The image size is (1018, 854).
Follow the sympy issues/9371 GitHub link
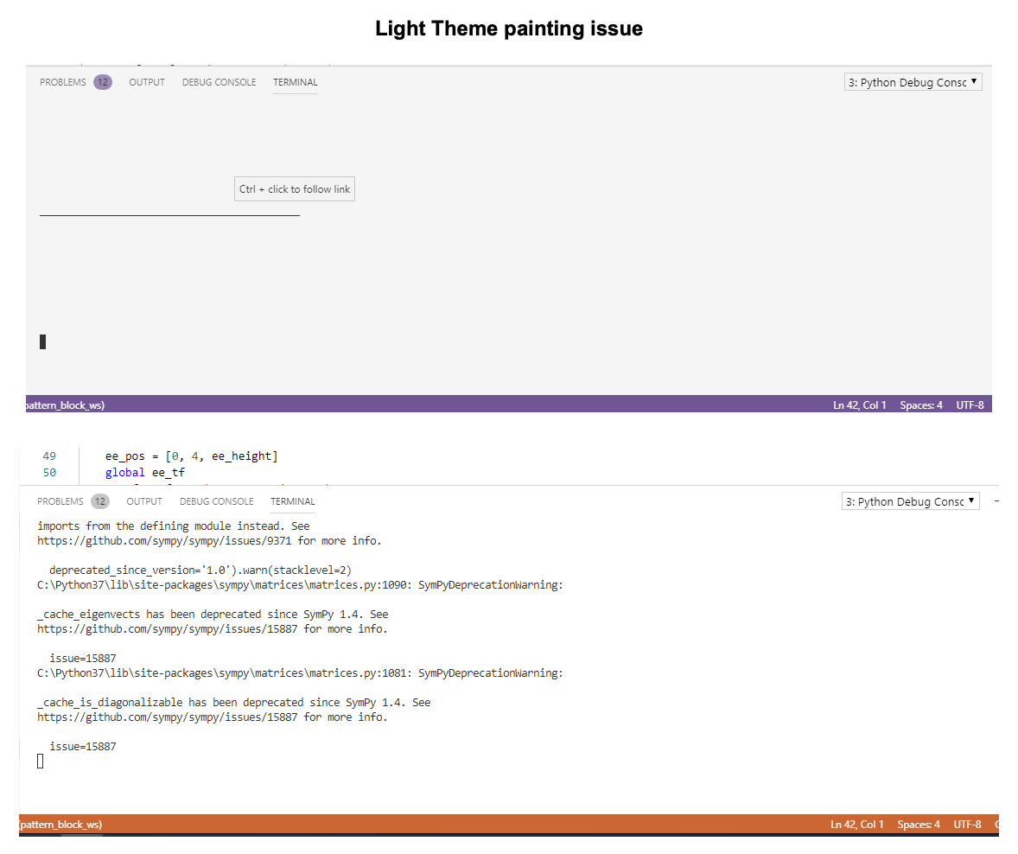[164, 541]
